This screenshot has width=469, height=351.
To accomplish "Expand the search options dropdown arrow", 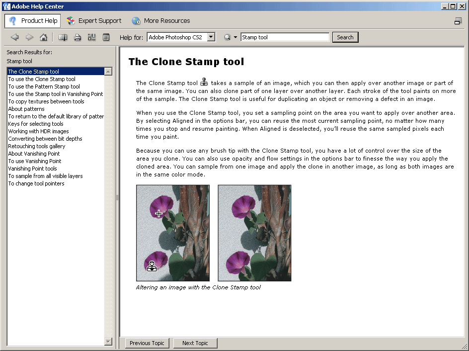I will pos(235,37).
